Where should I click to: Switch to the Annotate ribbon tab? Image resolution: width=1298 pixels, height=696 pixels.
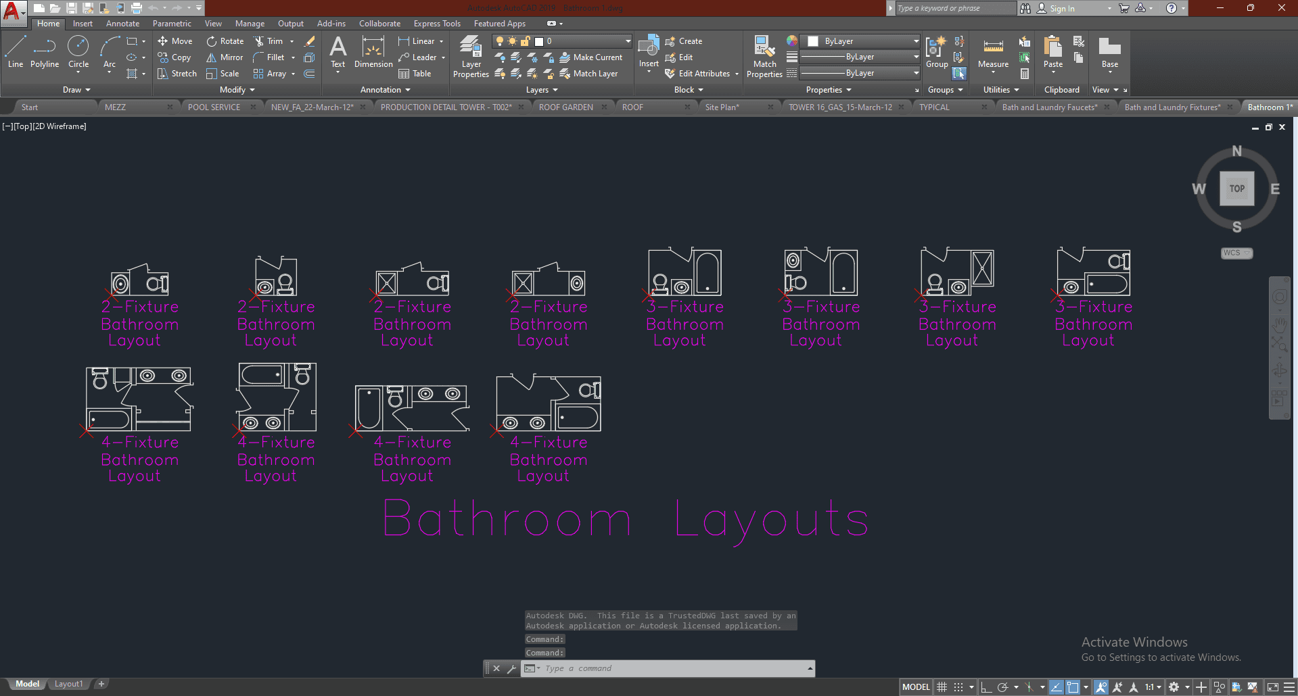122,24
